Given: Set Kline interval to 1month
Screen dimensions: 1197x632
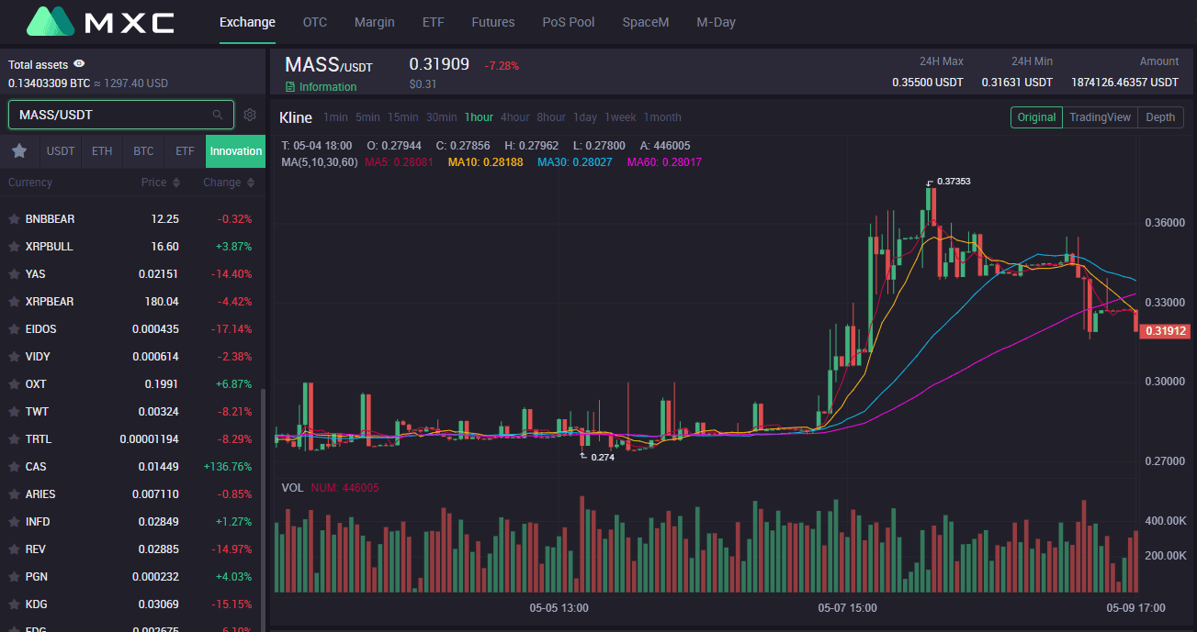Looking at the screenshot, I should click(662, 117).
